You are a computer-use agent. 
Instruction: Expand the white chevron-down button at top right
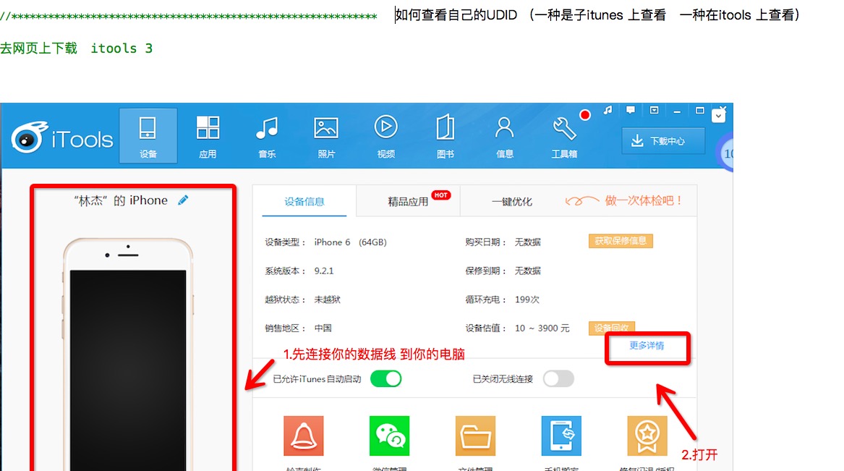coord(719,116)
